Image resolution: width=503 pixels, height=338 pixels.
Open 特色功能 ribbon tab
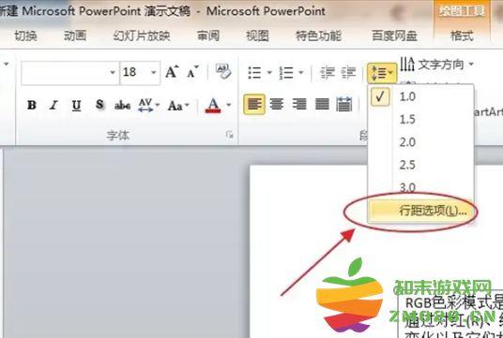tap(318, 36)
